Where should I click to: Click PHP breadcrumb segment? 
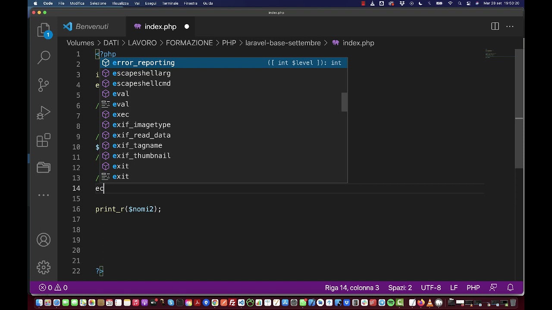pos(229,43)
